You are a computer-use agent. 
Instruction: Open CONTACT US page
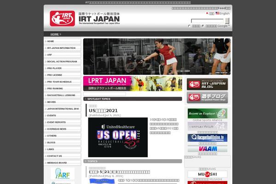click(x=63, y=156)
